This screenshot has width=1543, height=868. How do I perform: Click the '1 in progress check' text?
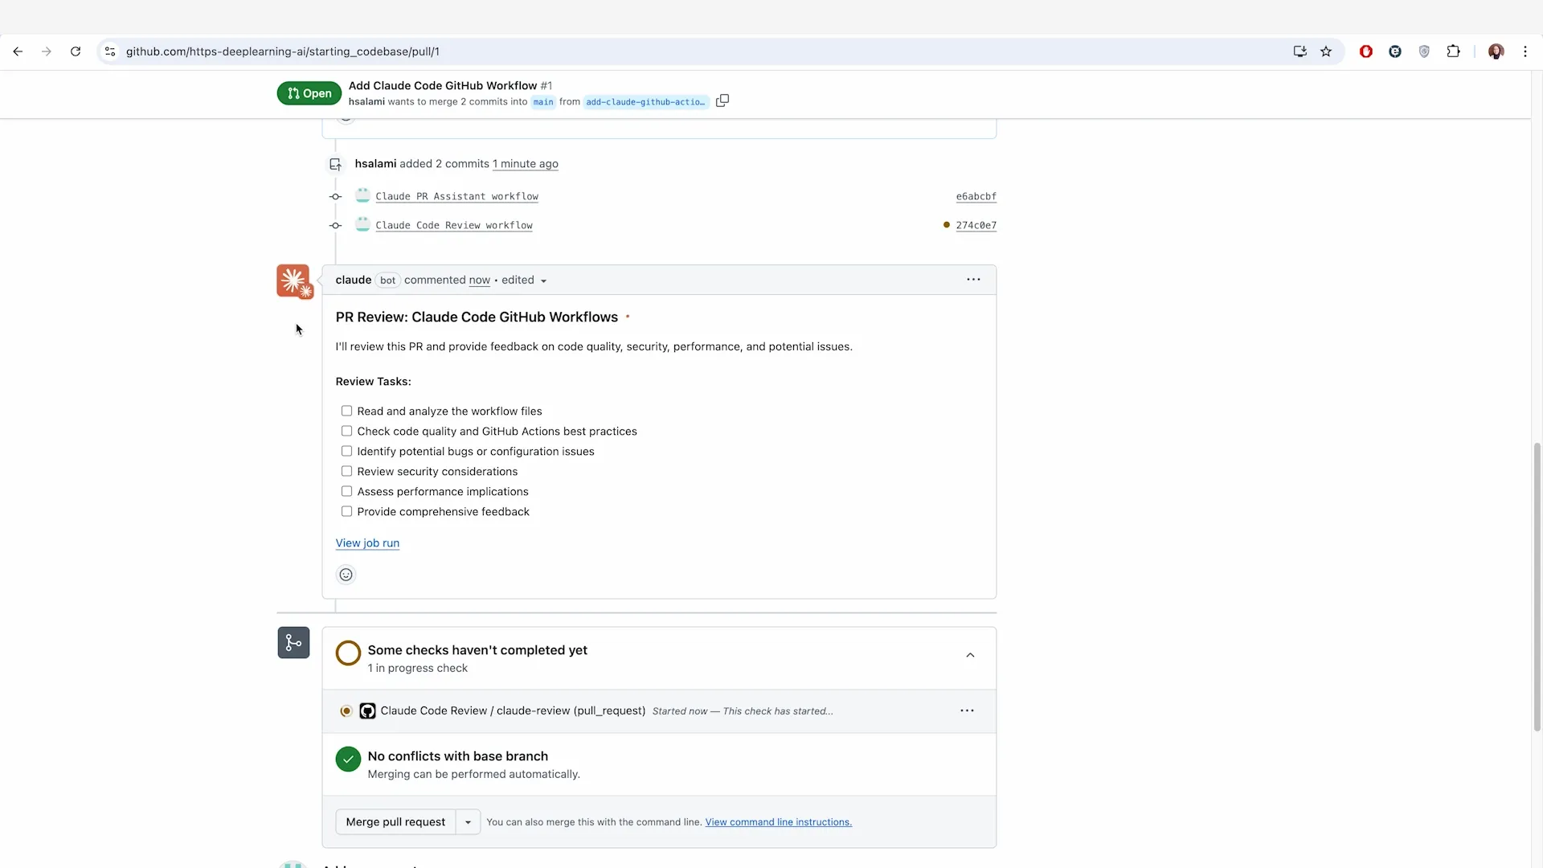coord(418,669)
